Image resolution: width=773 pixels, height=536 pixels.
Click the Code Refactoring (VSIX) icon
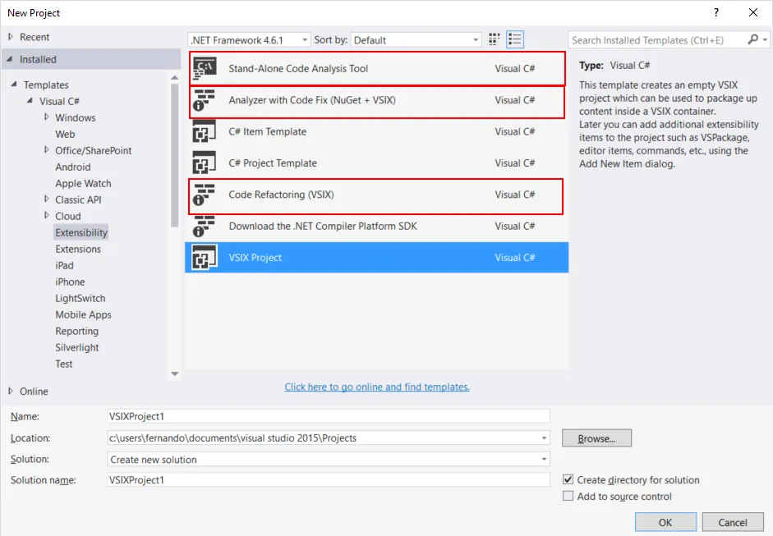click(x=204, y=195)
